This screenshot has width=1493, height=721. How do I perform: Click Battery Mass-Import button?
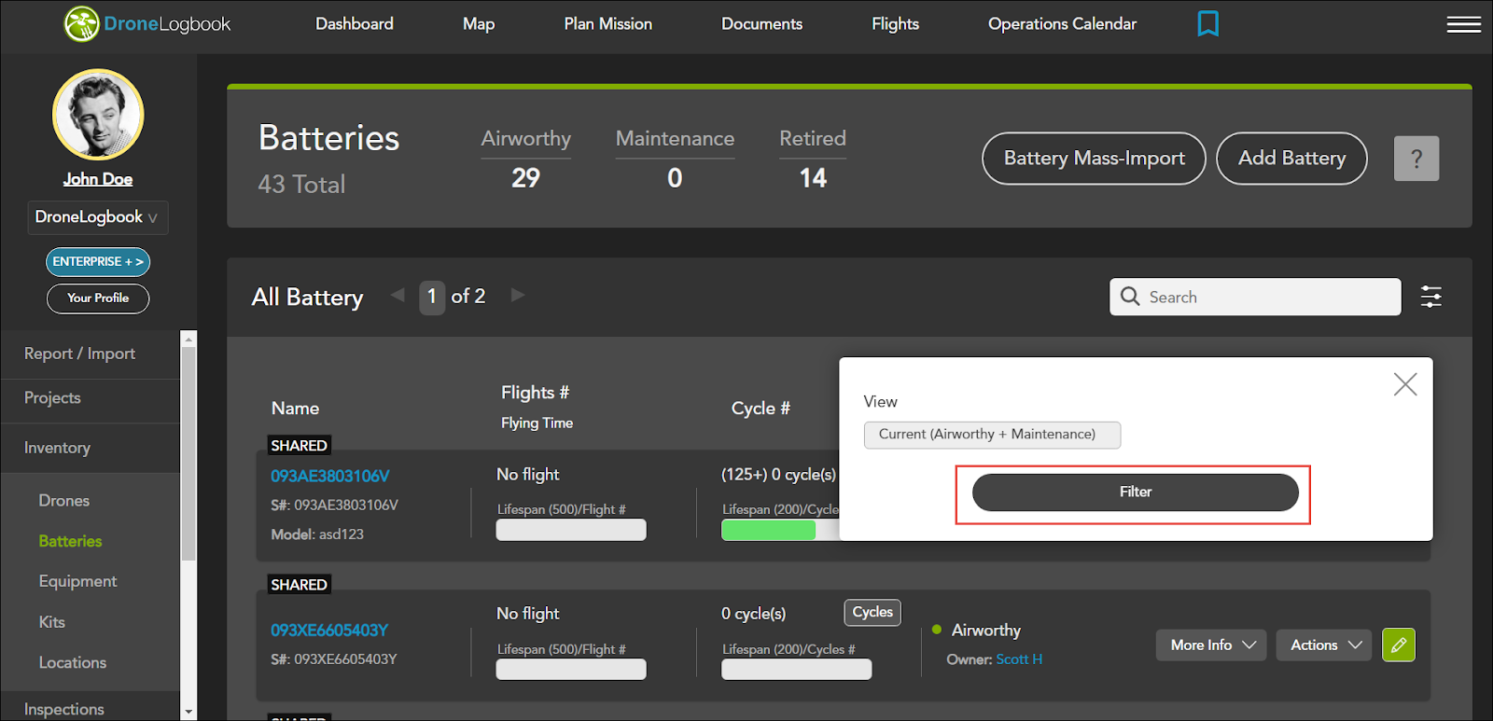point(1094,159)
